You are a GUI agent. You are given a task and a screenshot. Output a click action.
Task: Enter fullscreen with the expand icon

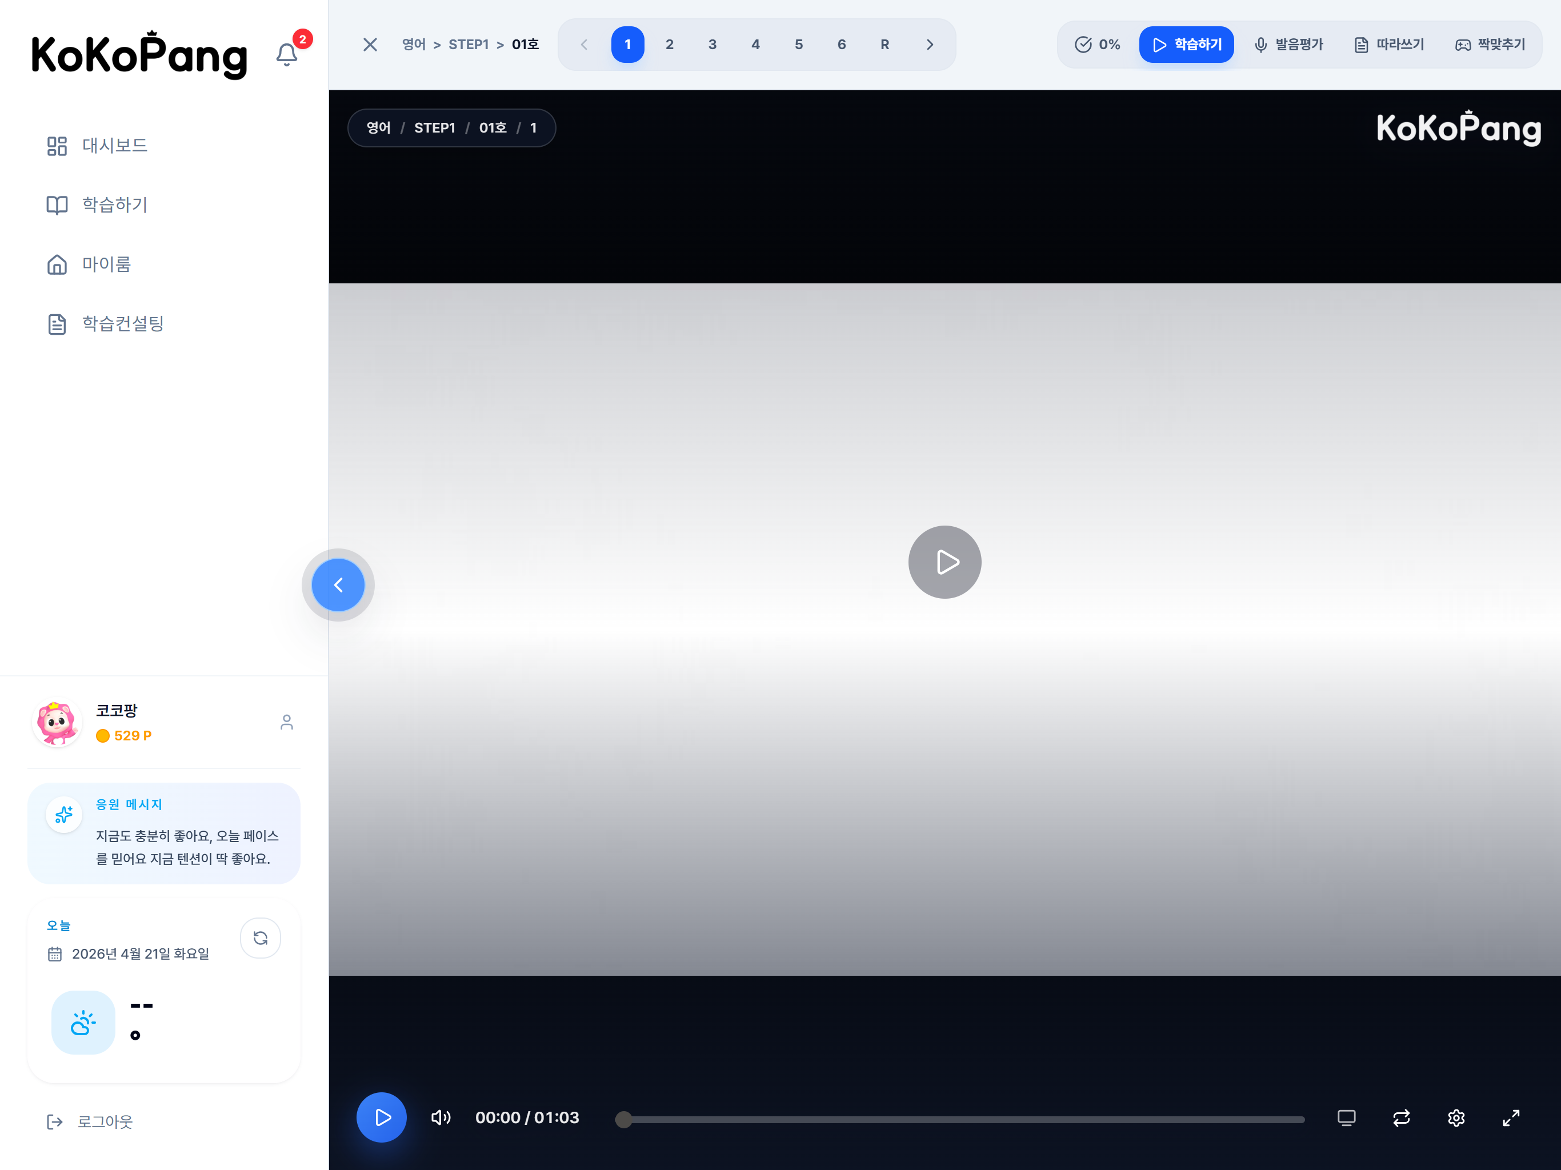click(1511, 1118)
